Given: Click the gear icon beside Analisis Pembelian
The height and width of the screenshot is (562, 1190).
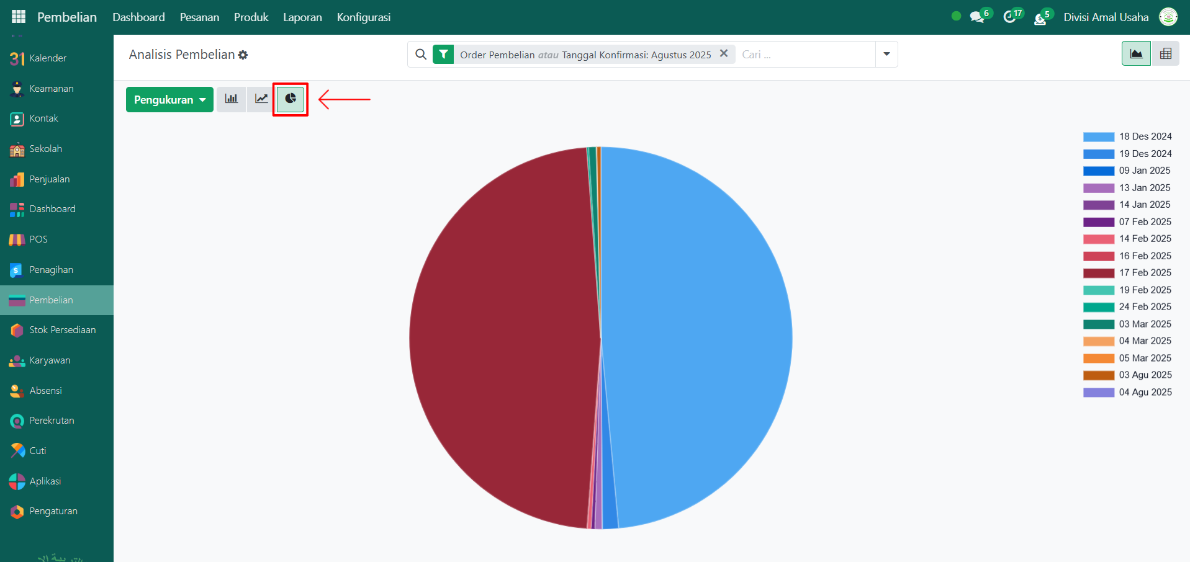Looking at the screenshot, I should pos(243,55).
